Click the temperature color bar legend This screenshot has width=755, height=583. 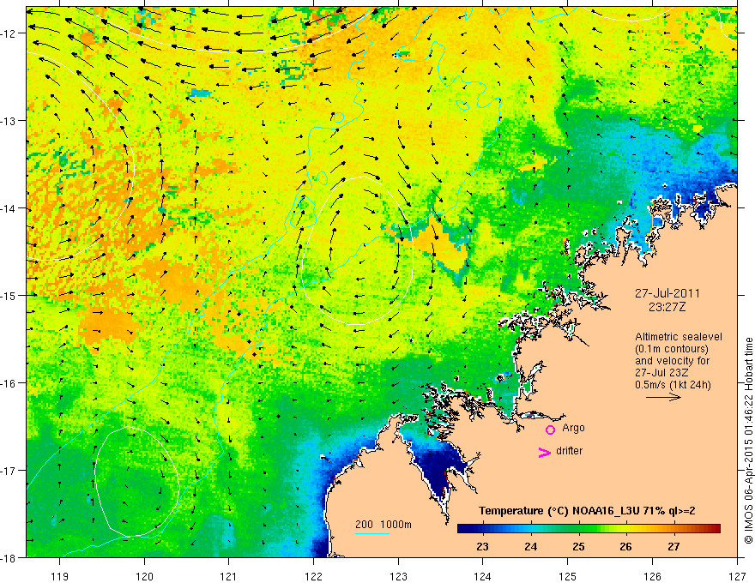(x=589, y=529)
